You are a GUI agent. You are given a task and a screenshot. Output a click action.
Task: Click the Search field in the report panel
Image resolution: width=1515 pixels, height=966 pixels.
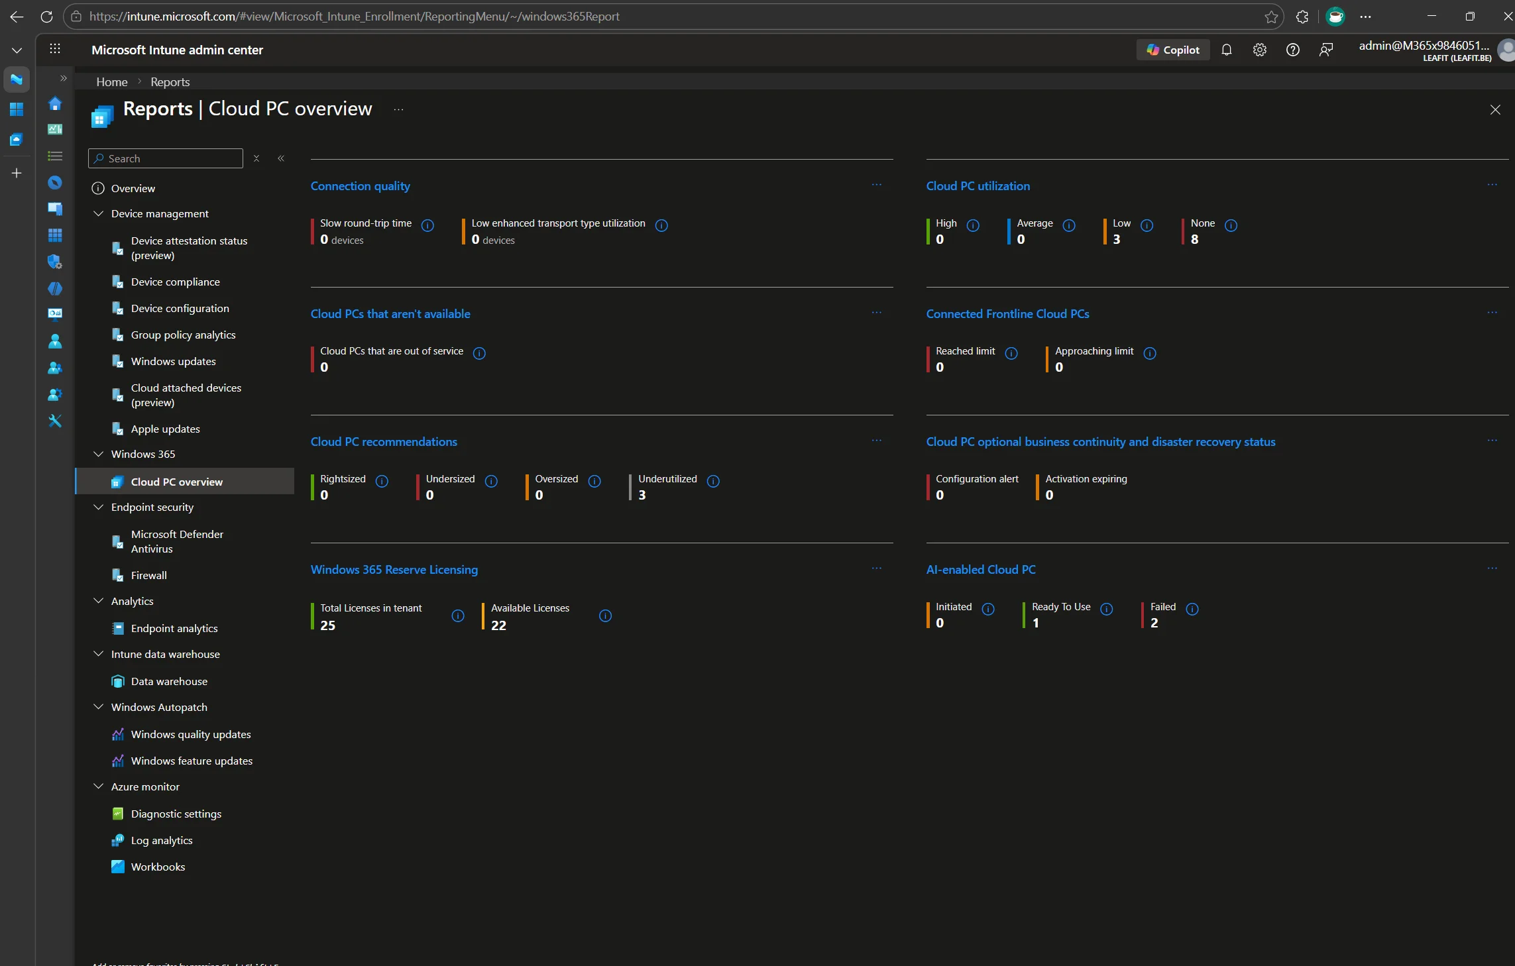pos(165,158)
